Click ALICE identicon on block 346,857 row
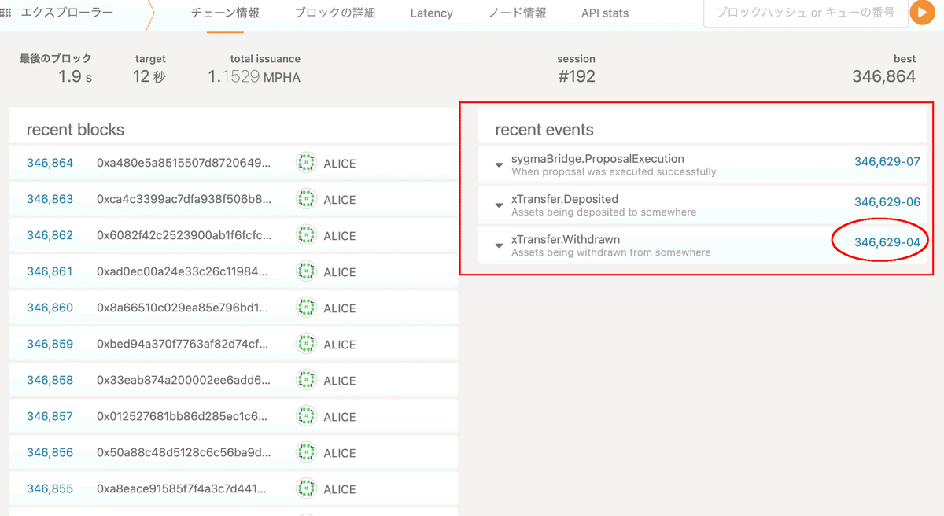944x516 pixels. [305, 416]
